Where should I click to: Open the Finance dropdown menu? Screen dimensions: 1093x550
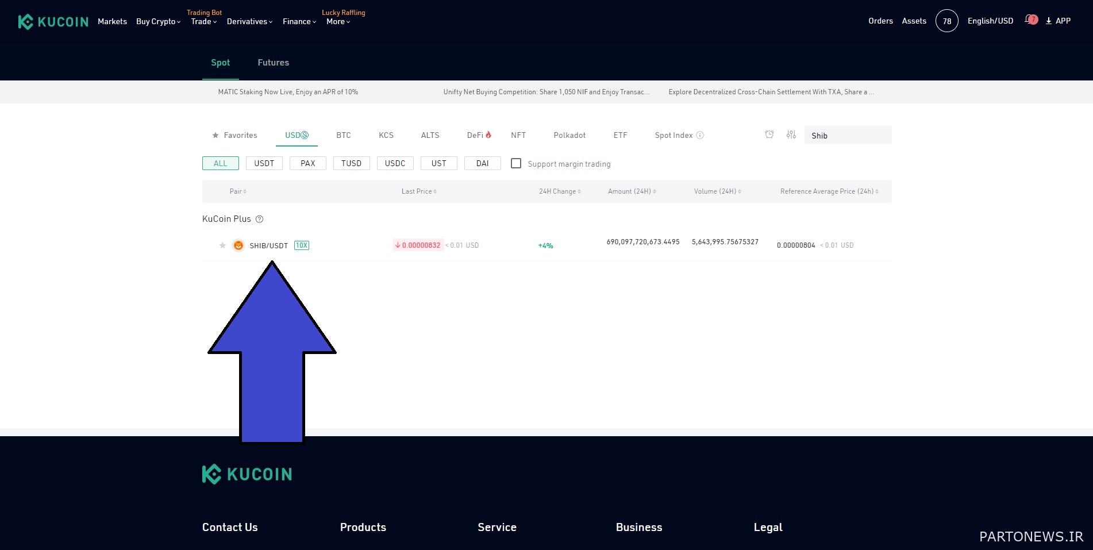coord(299,21)
